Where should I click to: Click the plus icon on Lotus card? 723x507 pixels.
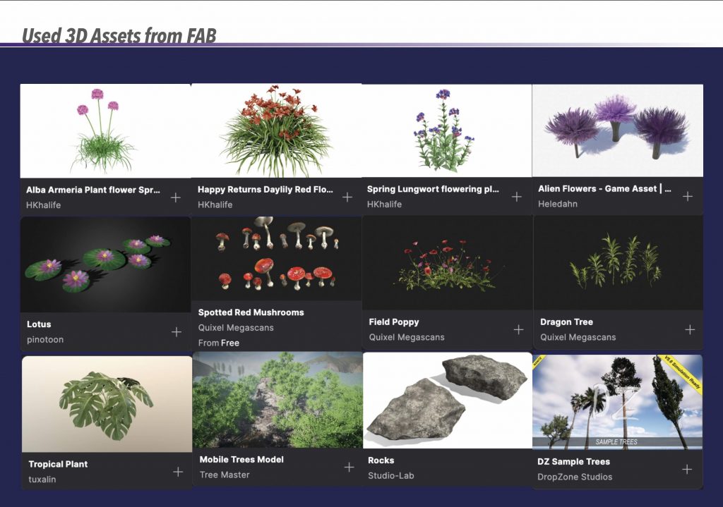pos(177,331)
